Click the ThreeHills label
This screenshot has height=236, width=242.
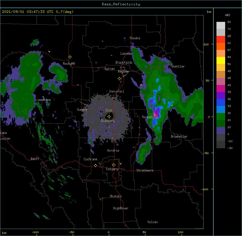[150, 117]
